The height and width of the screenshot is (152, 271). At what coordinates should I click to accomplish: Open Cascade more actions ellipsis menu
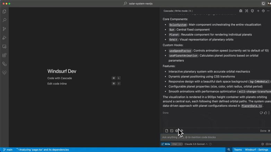click(x=268, y=11)
